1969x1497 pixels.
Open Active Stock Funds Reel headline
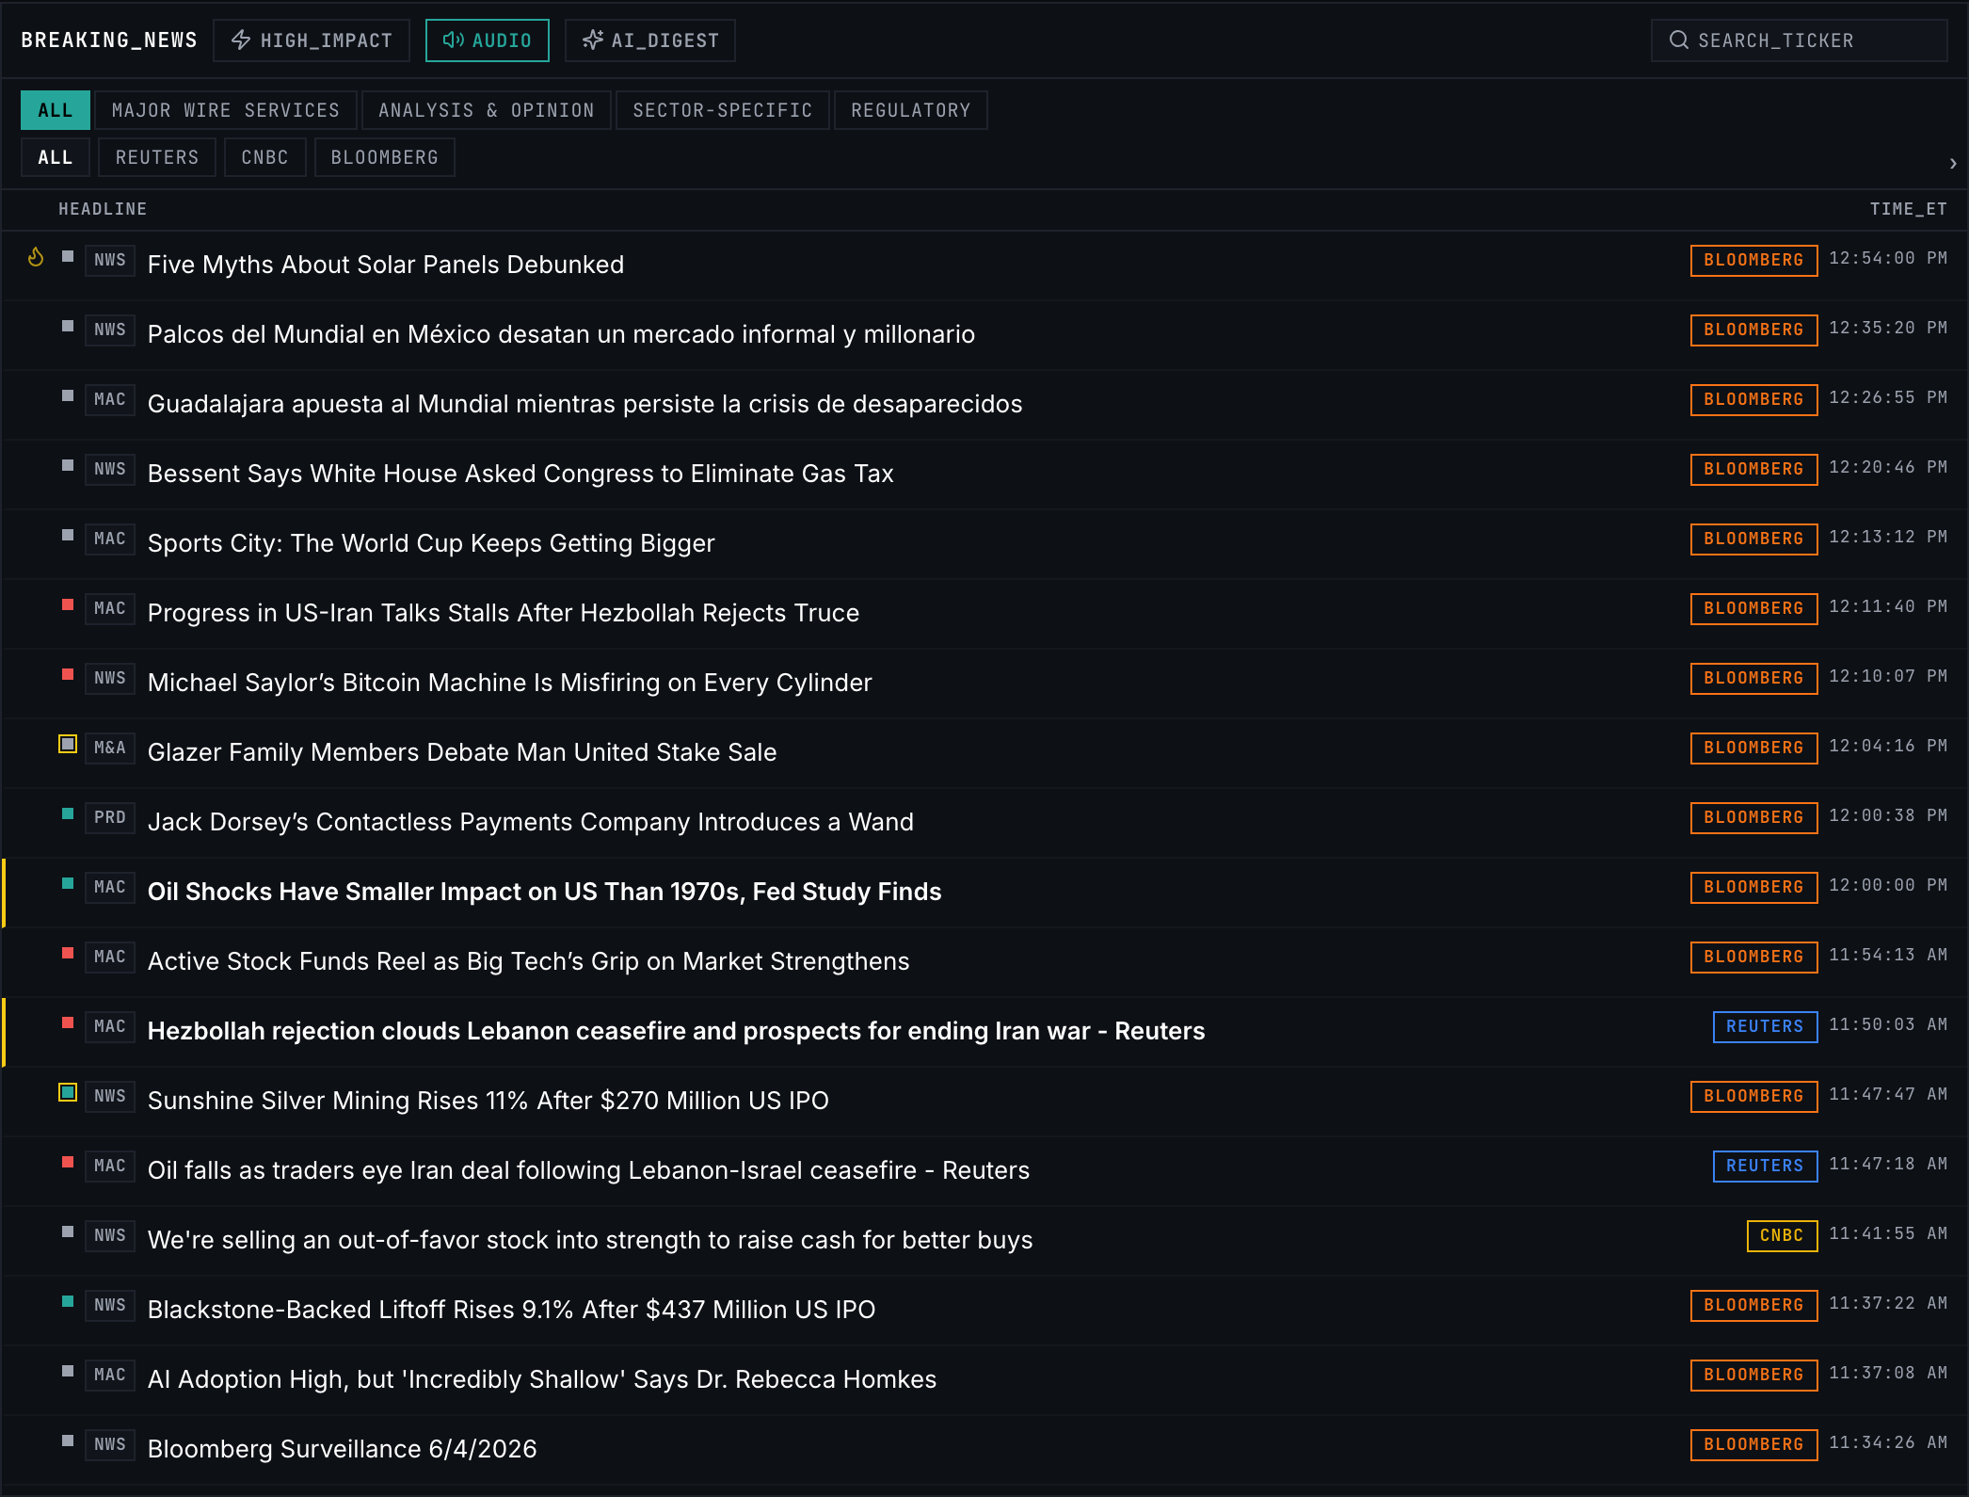click(529, 961)
